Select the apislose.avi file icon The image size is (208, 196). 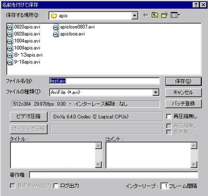[x=56, y=34]
